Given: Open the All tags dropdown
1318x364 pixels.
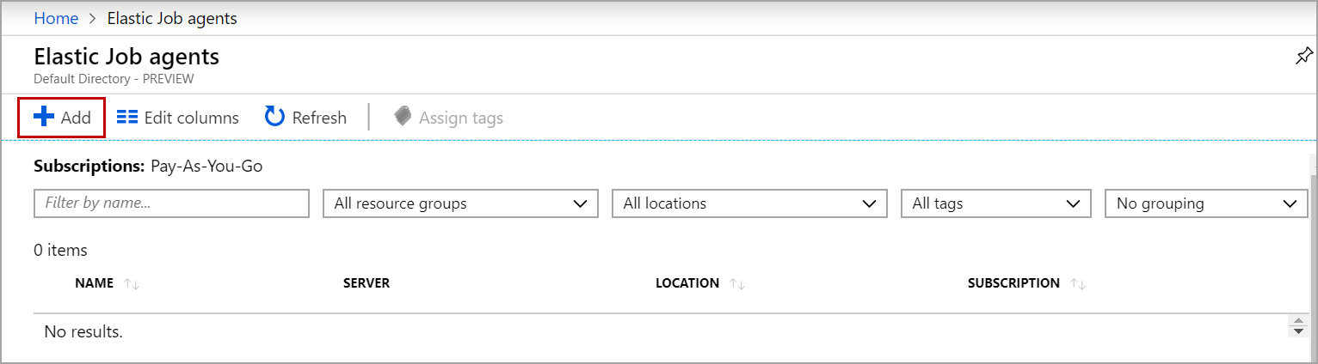Looking at the screenshot, I should 995,203.
